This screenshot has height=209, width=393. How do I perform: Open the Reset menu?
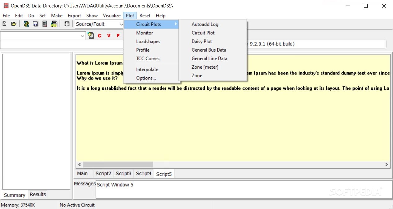point(145,16)
